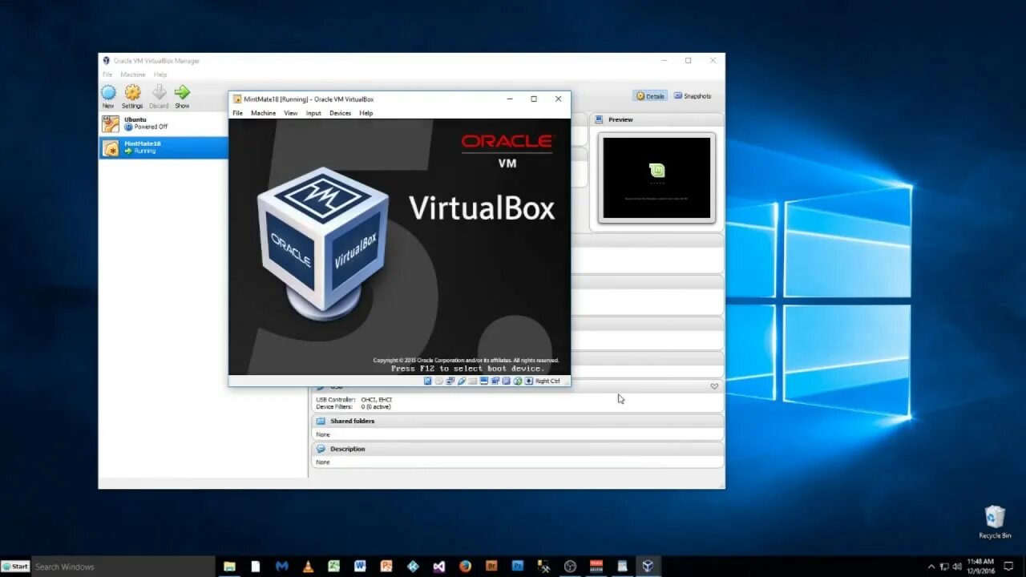Screen dimensions: 1026x577
Task: Open Help menu in VirtualBox Manager
Action: coord(160,75)
